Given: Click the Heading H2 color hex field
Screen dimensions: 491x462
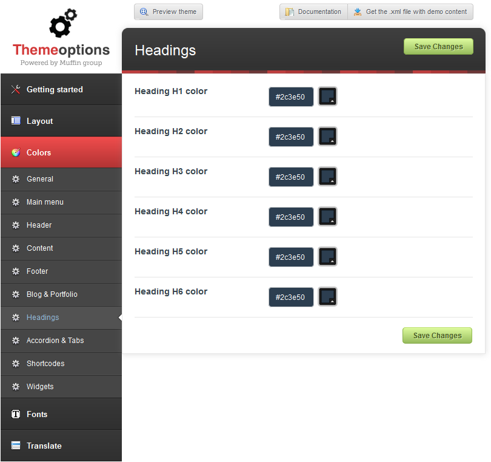Looking at the screenshot, I should 291,137.
